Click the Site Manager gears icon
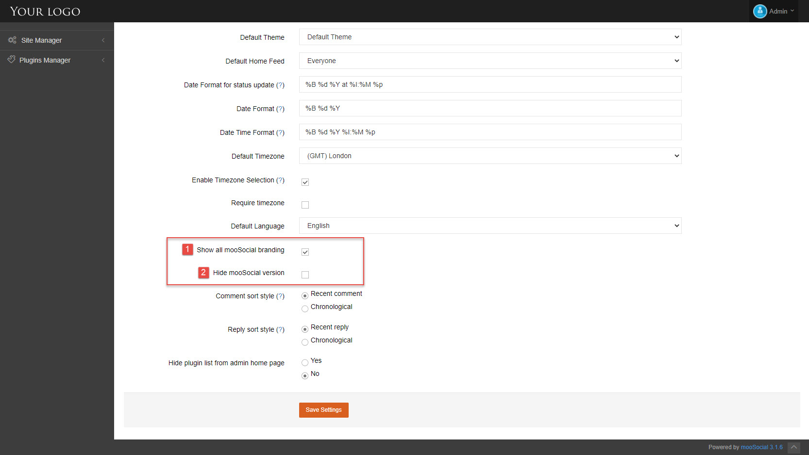Image resolution: width=809 pixels, height=455 pixels. [12, 40]
